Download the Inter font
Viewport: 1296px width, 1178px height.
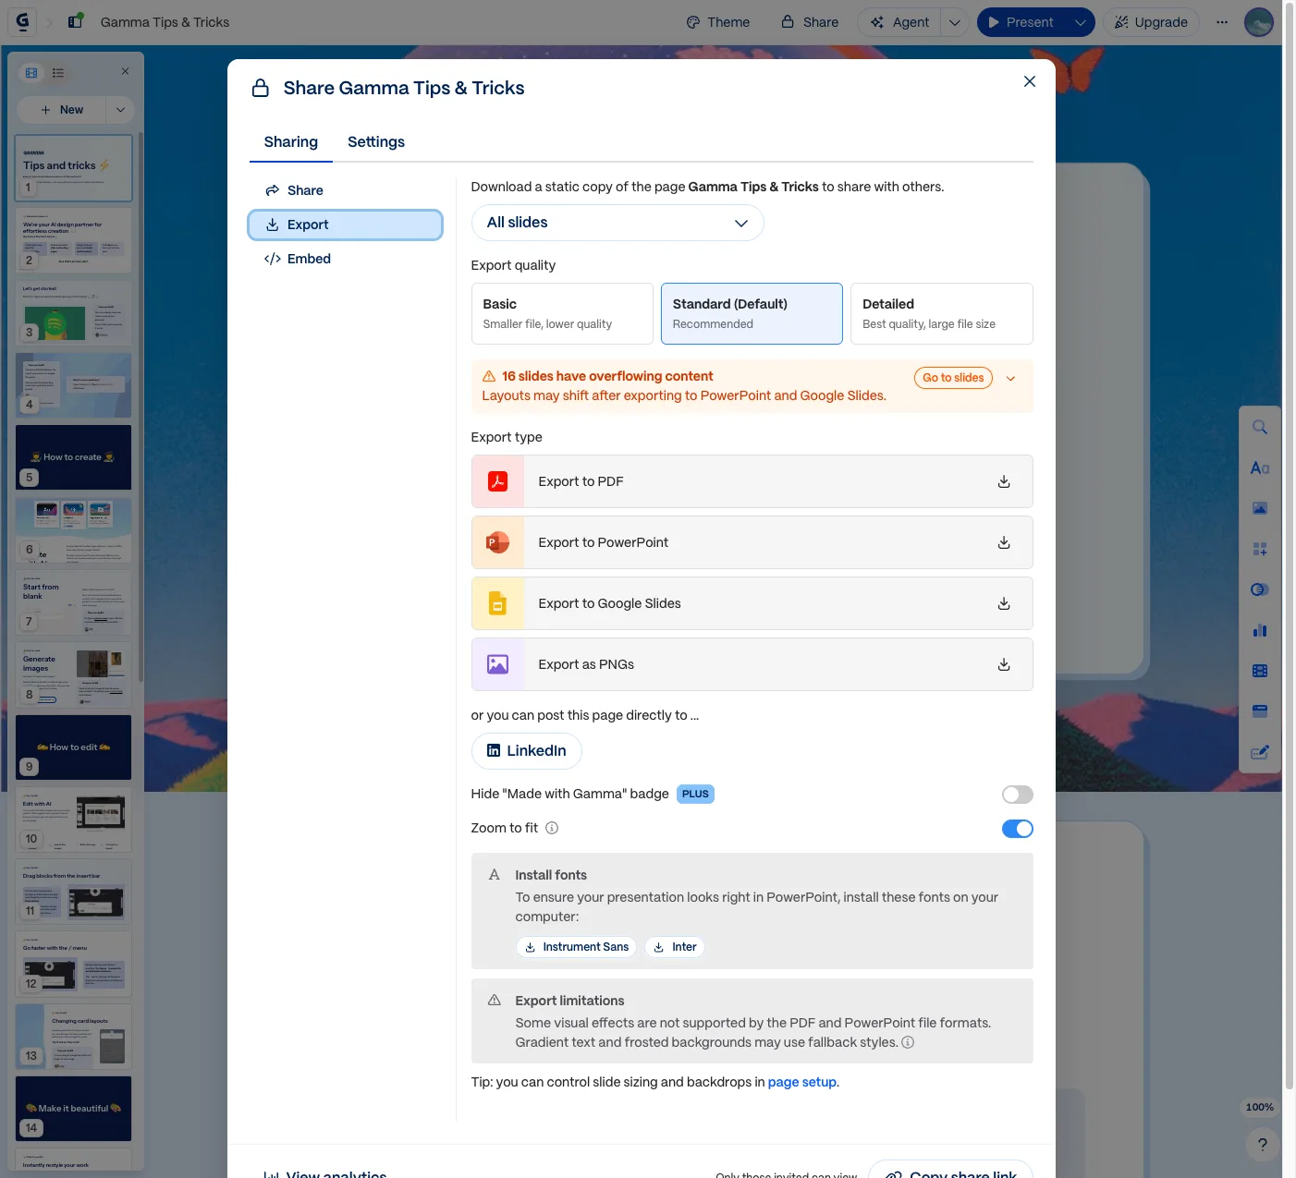click(675, 947)
